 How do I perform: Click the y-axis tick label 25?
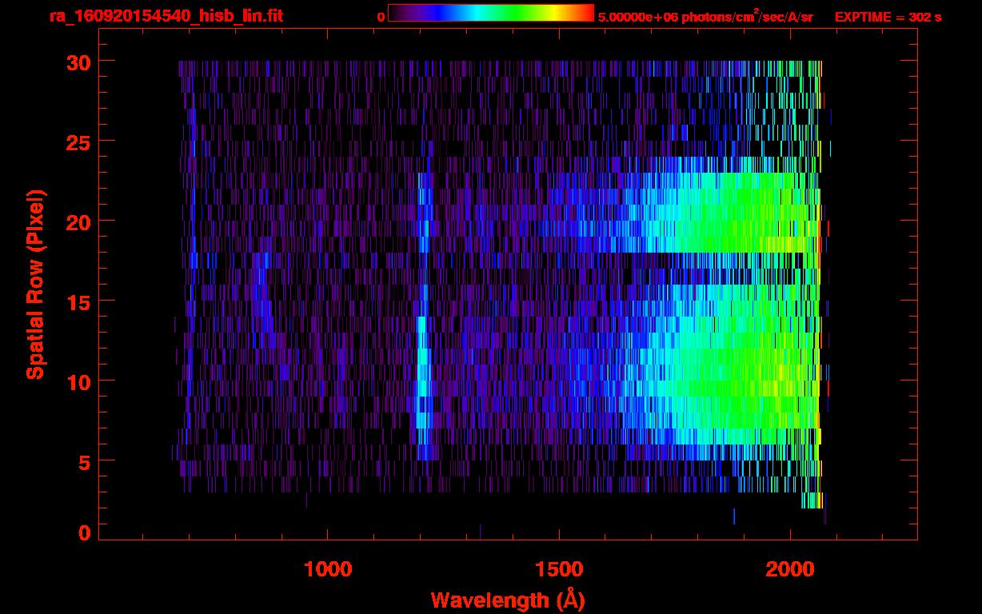77,142
